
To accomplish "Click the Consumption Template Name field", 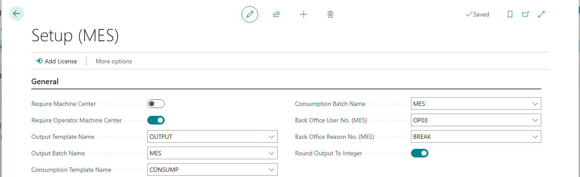I will pyautogui.click(x=212, y=170).
